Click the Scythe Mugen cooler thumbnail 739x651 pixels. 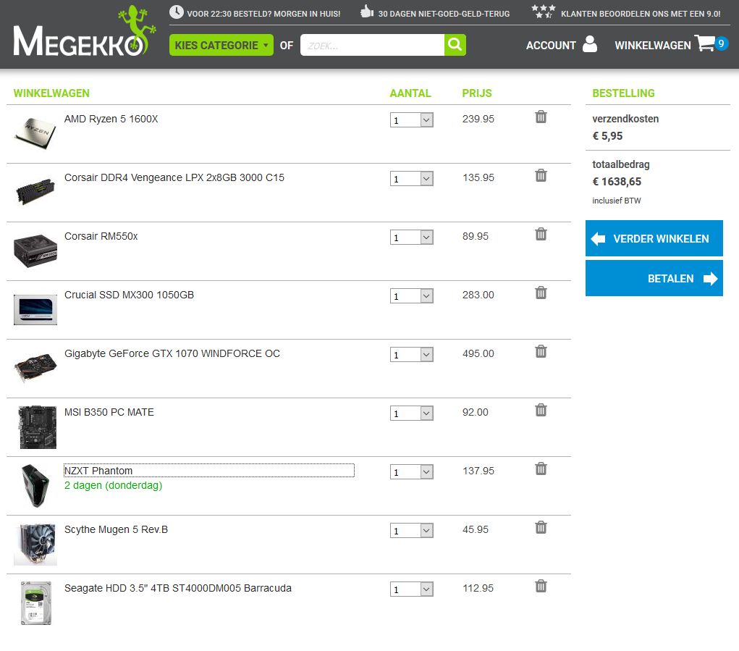(x=35, y=545)
